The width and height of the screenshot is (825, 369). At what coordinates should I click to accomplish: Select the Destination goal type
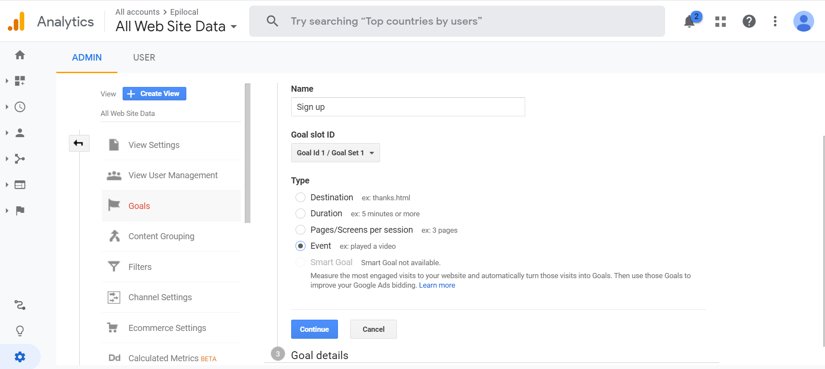[300, 197]
